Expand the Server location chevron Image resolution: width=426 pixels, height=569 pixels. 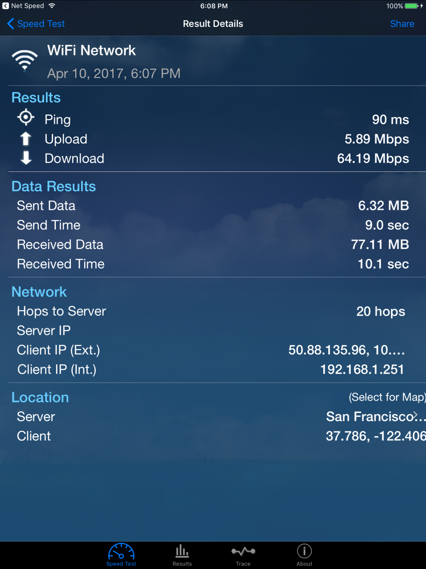click(x=415, y=415)
